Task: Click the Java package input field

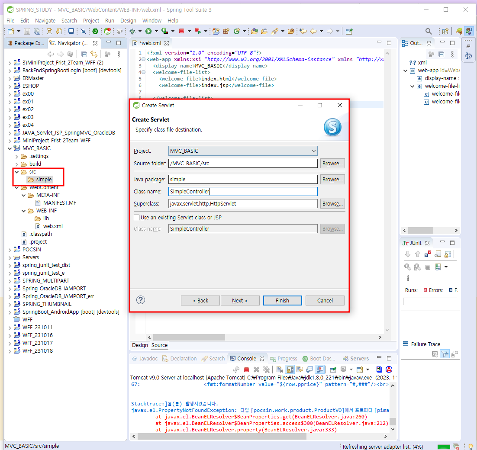Action: coord(243,180)
